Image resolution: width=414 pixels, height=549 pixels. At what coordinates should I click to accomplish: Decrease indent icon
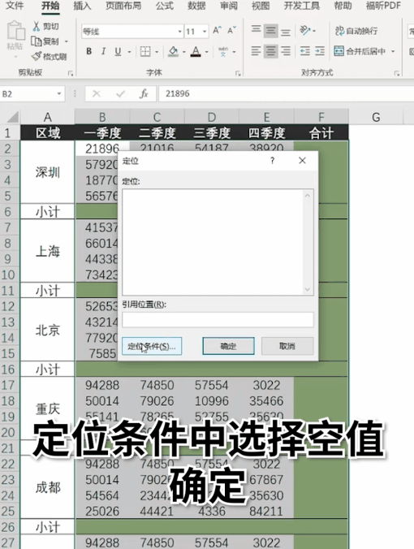[x=304, y=51]
